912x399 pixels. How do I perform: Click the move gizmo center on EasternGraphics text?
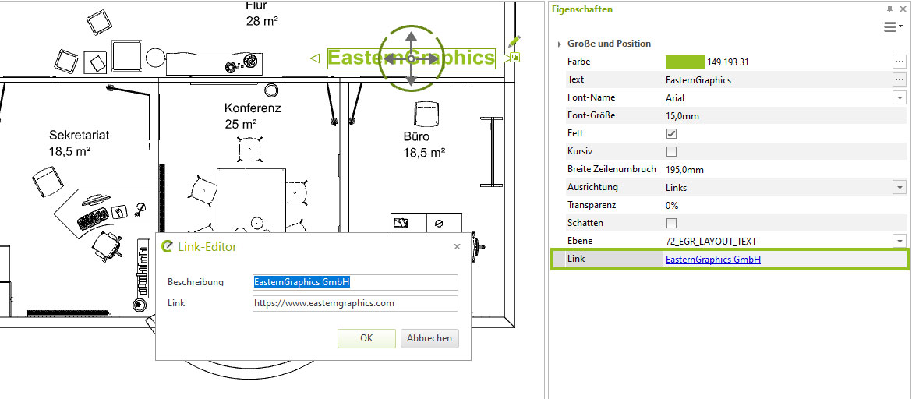click(412, 58)
